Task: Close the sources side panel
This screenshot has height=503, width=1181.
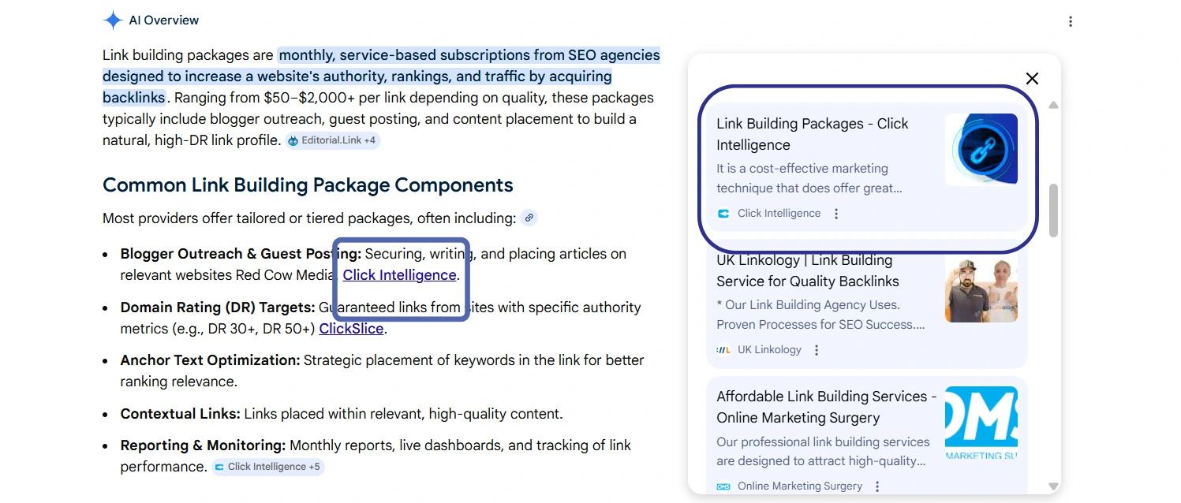Action: pyautogui.click(x=1032, y=78)
